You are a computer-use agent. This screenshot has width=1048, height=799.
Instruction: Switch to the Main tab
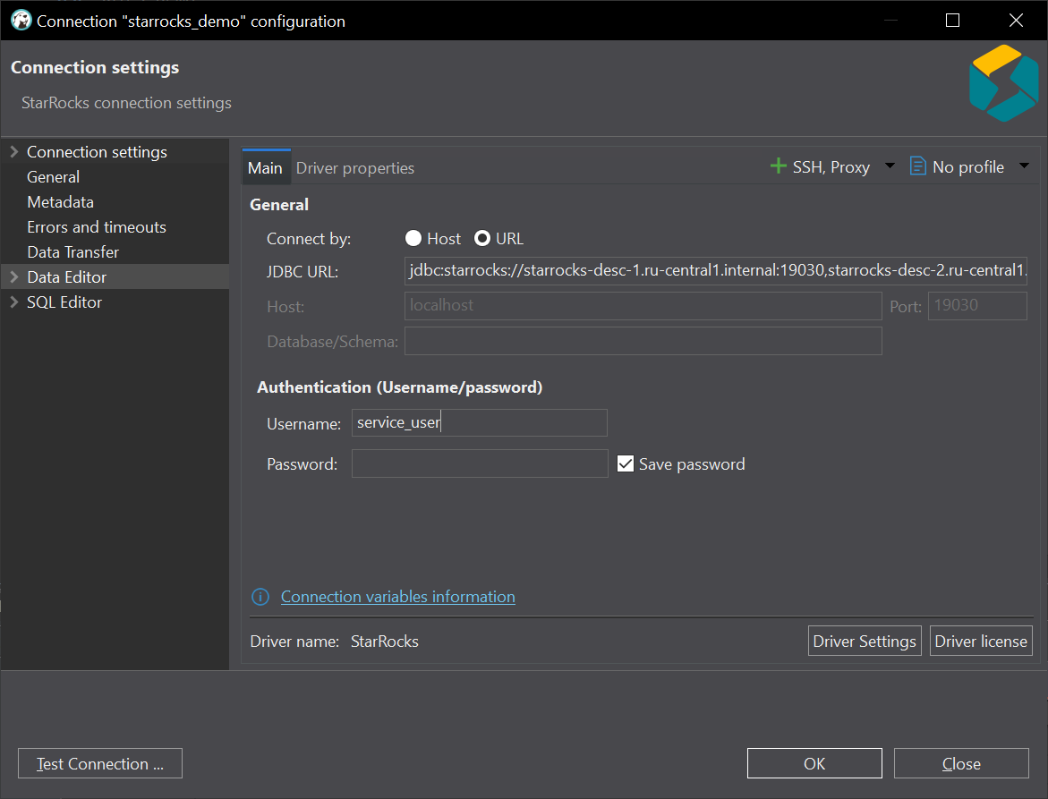(265, 167)
